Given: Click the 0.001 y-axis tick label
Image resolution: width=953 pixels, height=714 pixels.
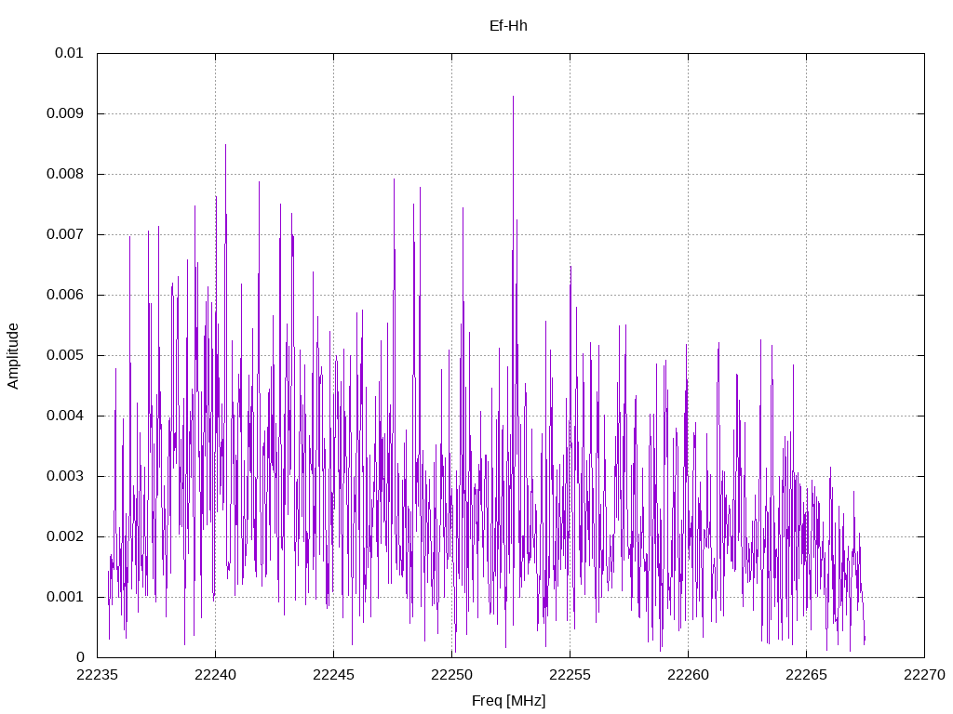Looking at the screenshot, I should click(65, 597).
